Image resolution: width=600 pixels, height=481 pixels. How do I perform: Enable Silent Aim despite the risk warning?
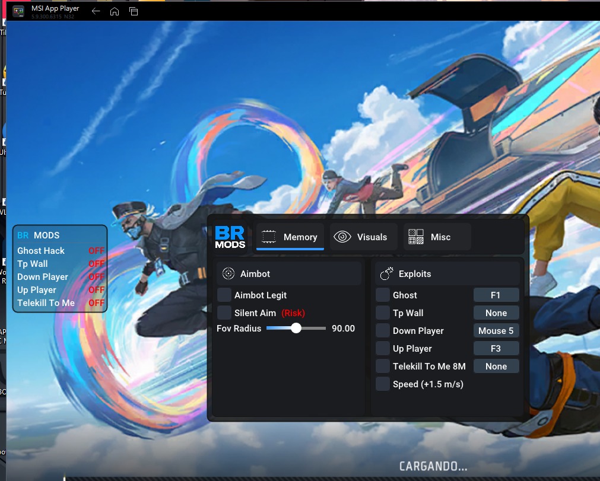224,313
